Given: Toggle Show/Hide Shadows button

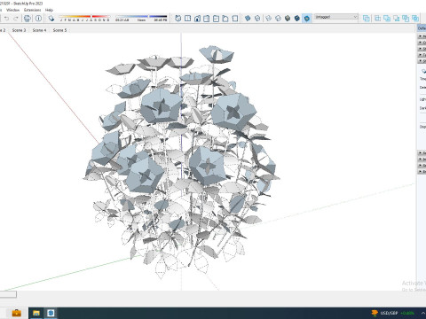Looking at the screenshot, I should pyautogui.click(x=51, y=19).
